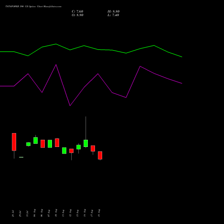
Task: Click the green candle above 13 Aug
Action: pyautogui.click(x=78, y=147)
